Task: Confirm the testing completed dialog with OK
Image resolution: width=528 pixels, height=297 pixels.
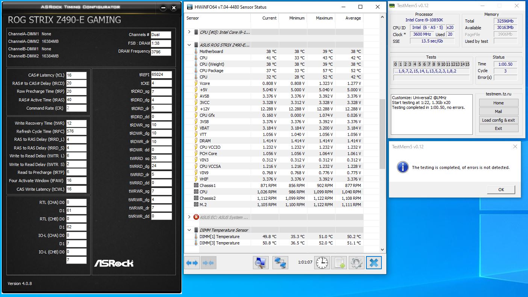Action: [x=501, y=190]
